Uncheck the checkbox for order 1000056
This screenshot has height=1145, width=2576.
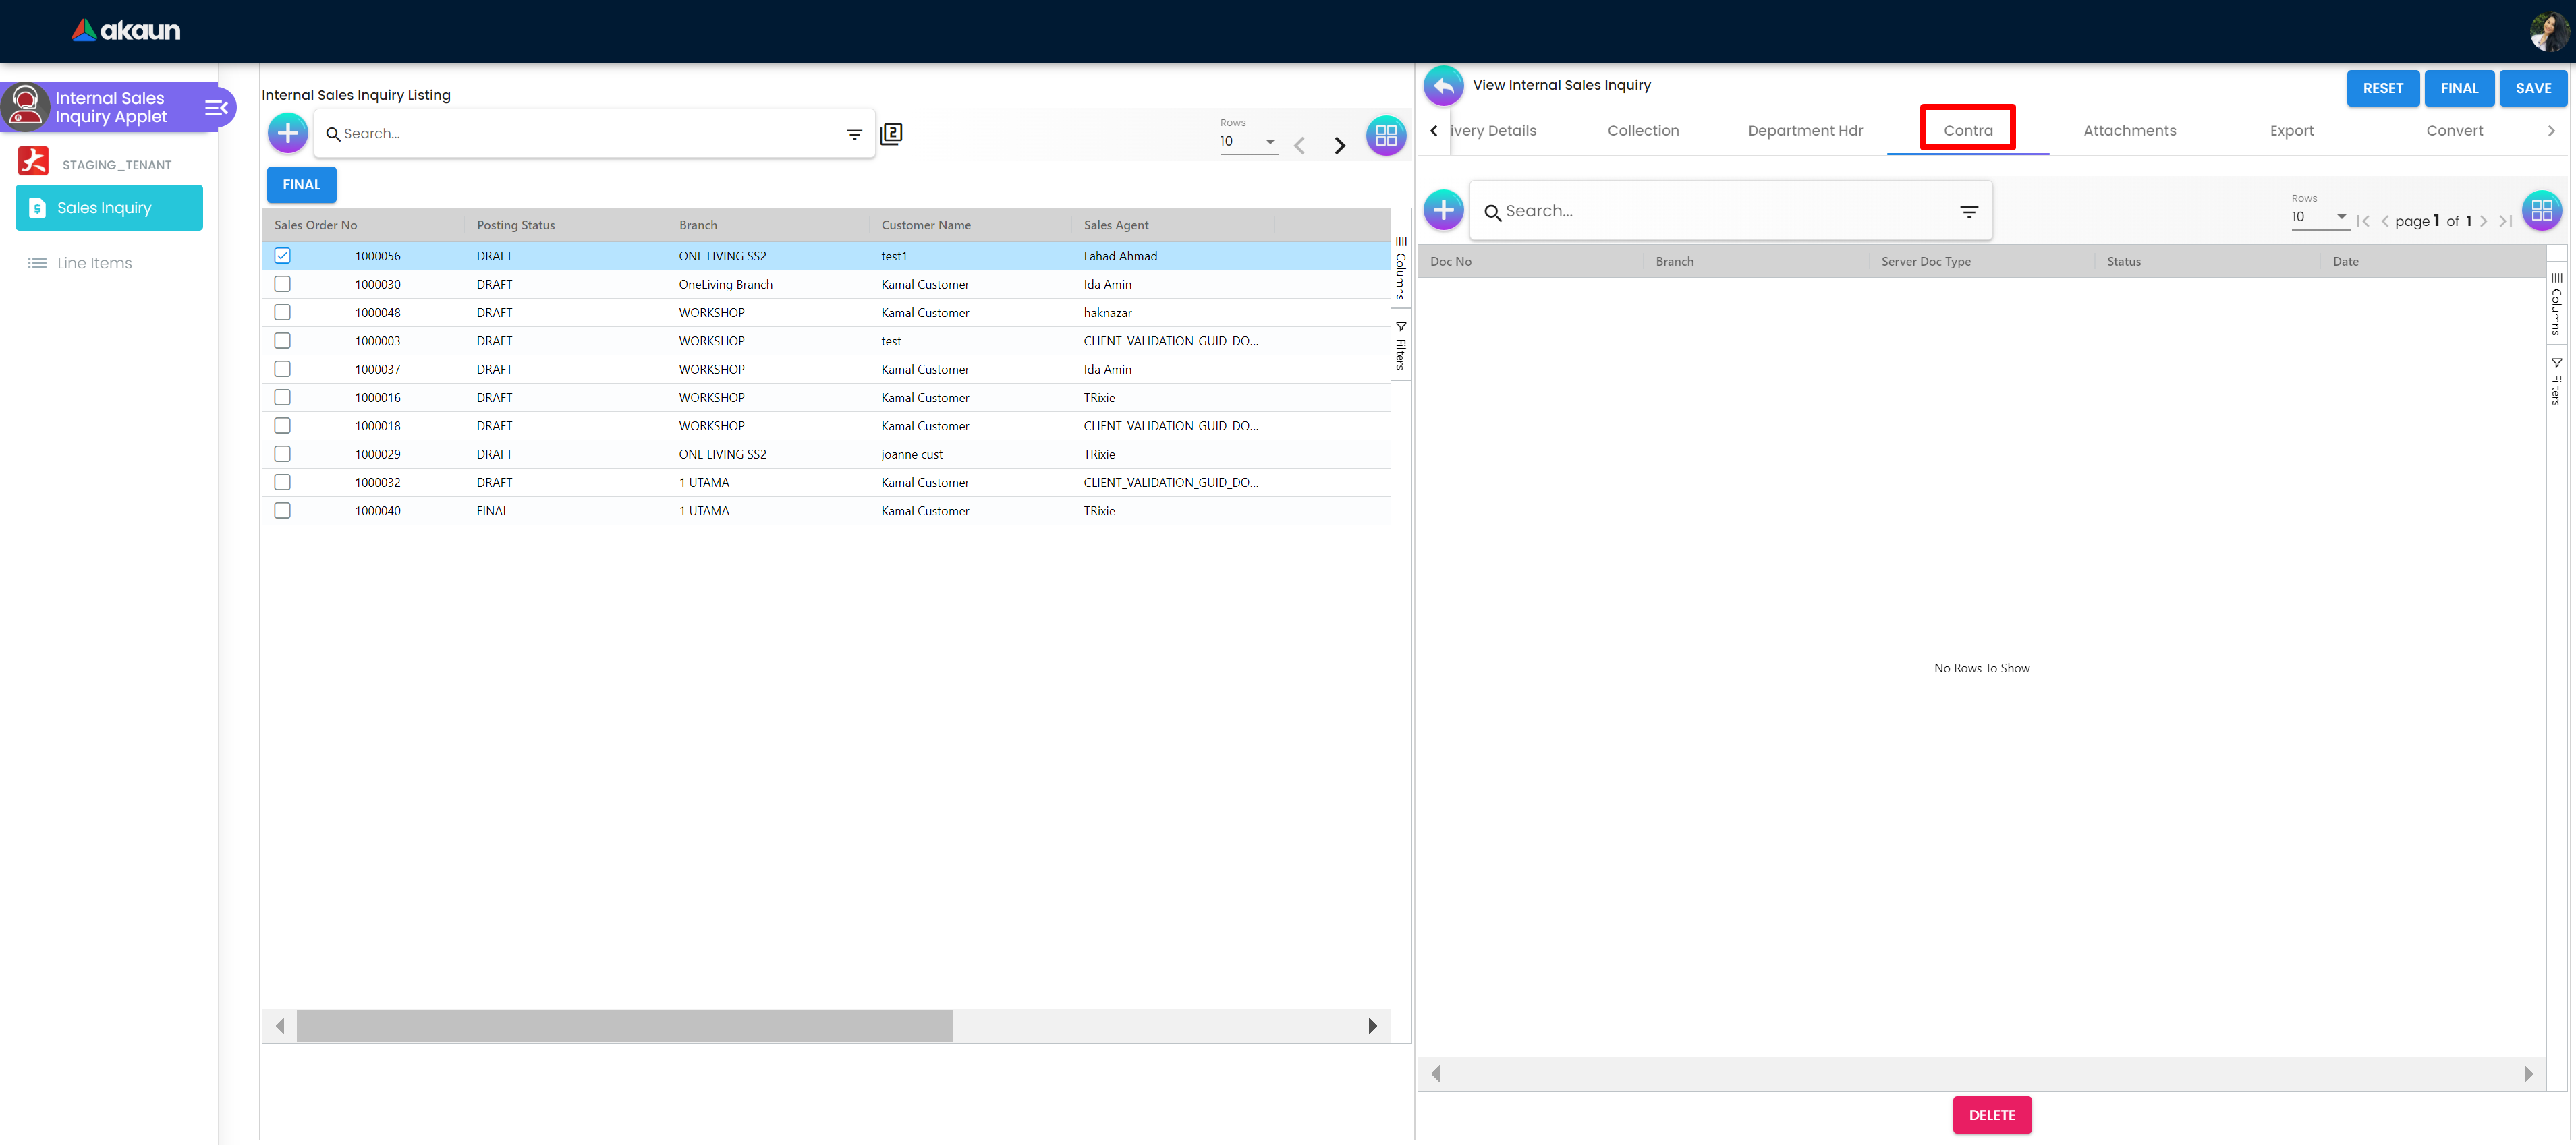tap(283, 256)
